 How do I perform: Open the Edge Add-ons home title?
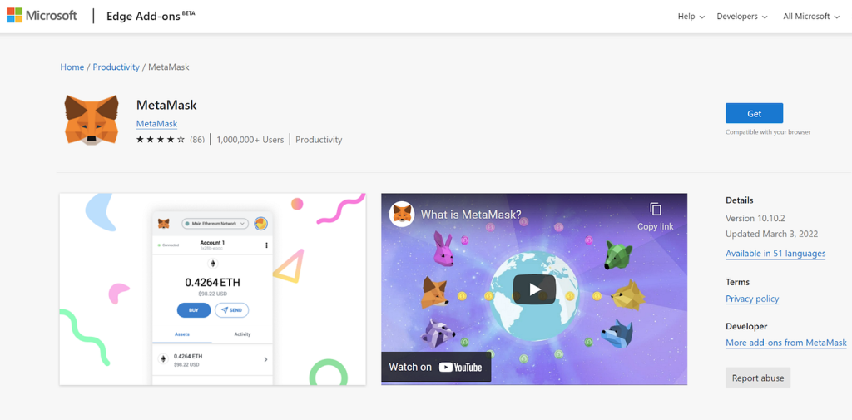pyautogui.click(x=151, y=16)
